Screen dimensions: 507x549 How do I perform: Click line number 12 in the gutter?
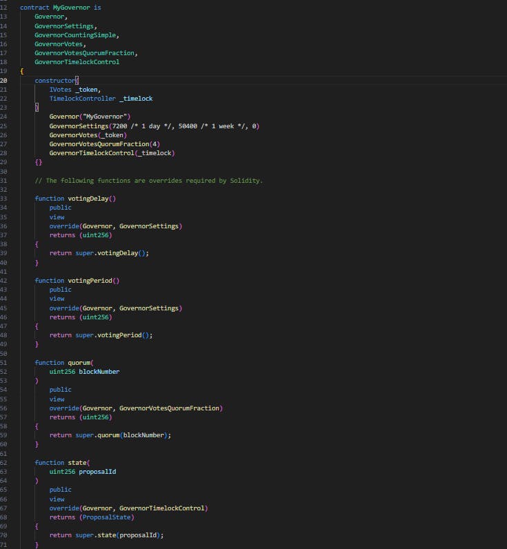(x=4, y=8)
